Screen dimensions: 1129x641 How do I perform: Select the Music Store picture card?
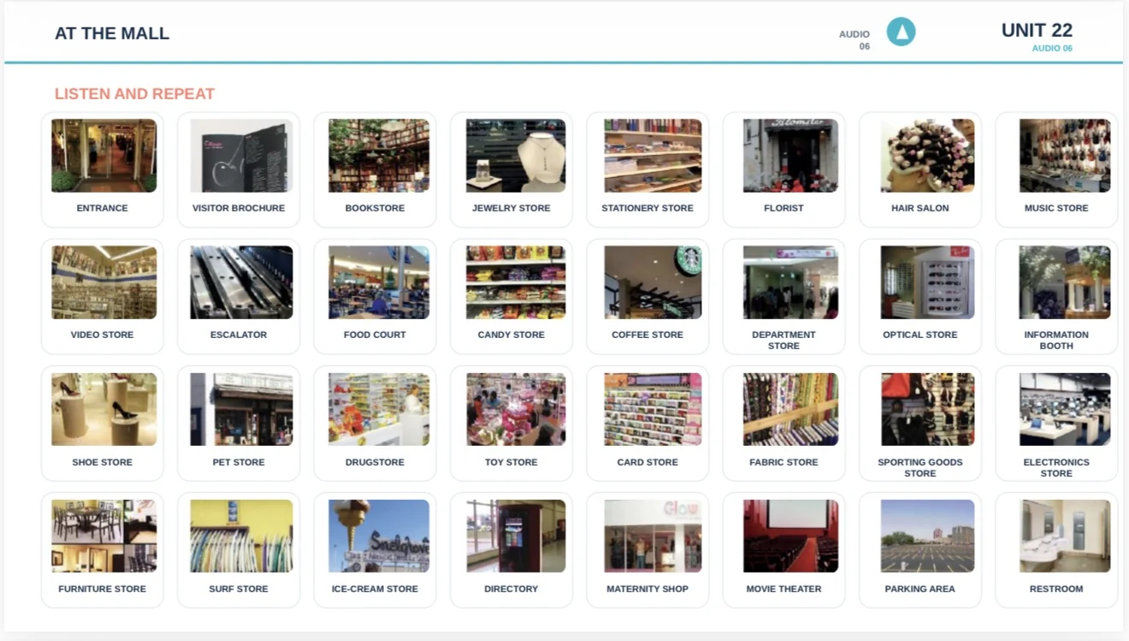point(1056,169)
